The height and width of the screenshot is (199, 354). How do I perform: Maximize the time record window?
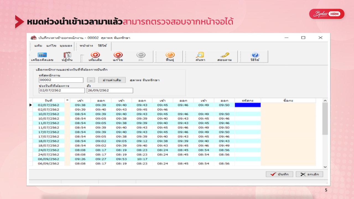pos(303,38)
